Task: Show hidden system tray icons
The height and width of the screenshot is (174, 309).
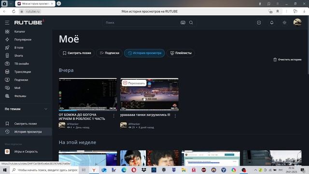Action: coord(255,170)
